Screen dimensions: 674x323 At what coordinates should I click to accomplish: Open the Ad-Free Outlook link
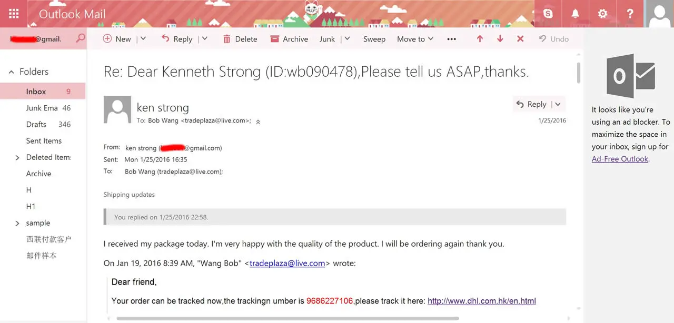point(620,159)
